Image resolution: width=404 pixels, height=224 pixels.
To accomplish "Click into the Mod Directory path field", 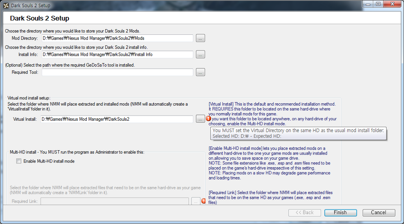I will [x=117, y=38].
